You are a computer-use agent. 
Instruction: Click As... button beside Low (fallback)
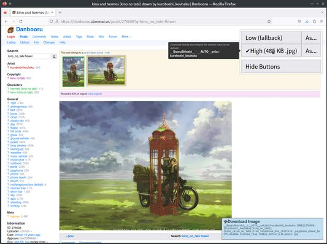(311, 38)
